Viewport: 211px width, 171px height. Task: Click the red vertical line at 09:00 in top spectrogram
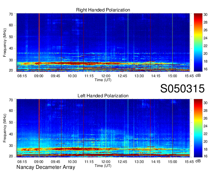tap(39, 42)
